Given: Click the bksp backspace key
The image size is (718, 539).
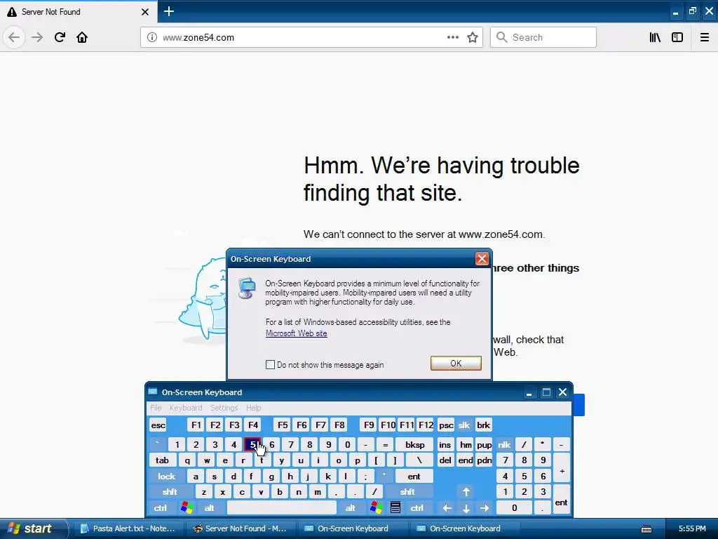Looking at the screenshot, I should pos(415,444).
